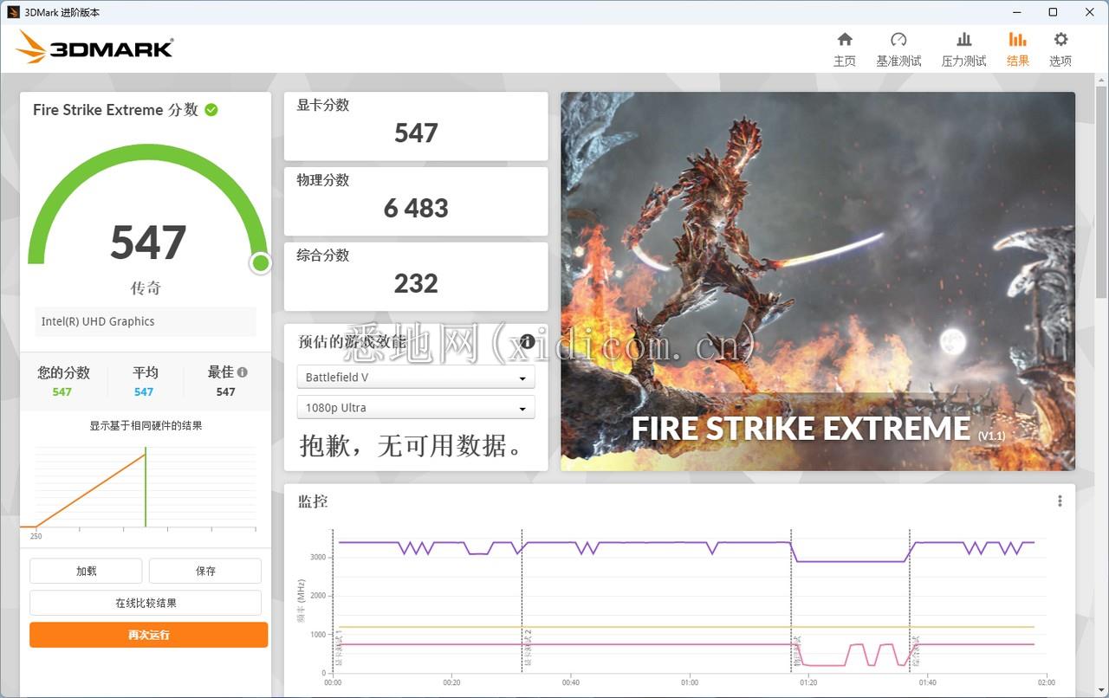Click the 加载 button
Screen dimensions: 1109x698
[x=86, y=570]
